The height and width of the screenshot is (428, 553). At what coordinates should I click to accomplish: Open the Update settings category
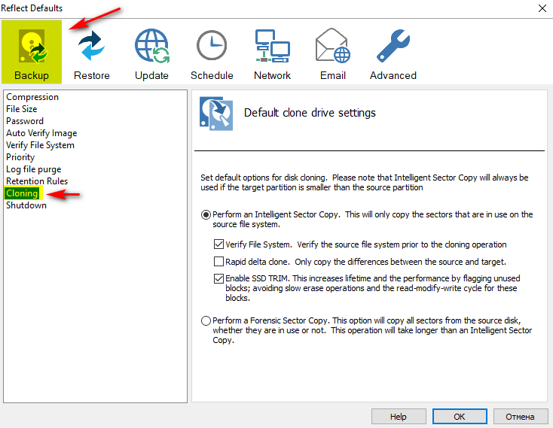[x=151, y=55]
